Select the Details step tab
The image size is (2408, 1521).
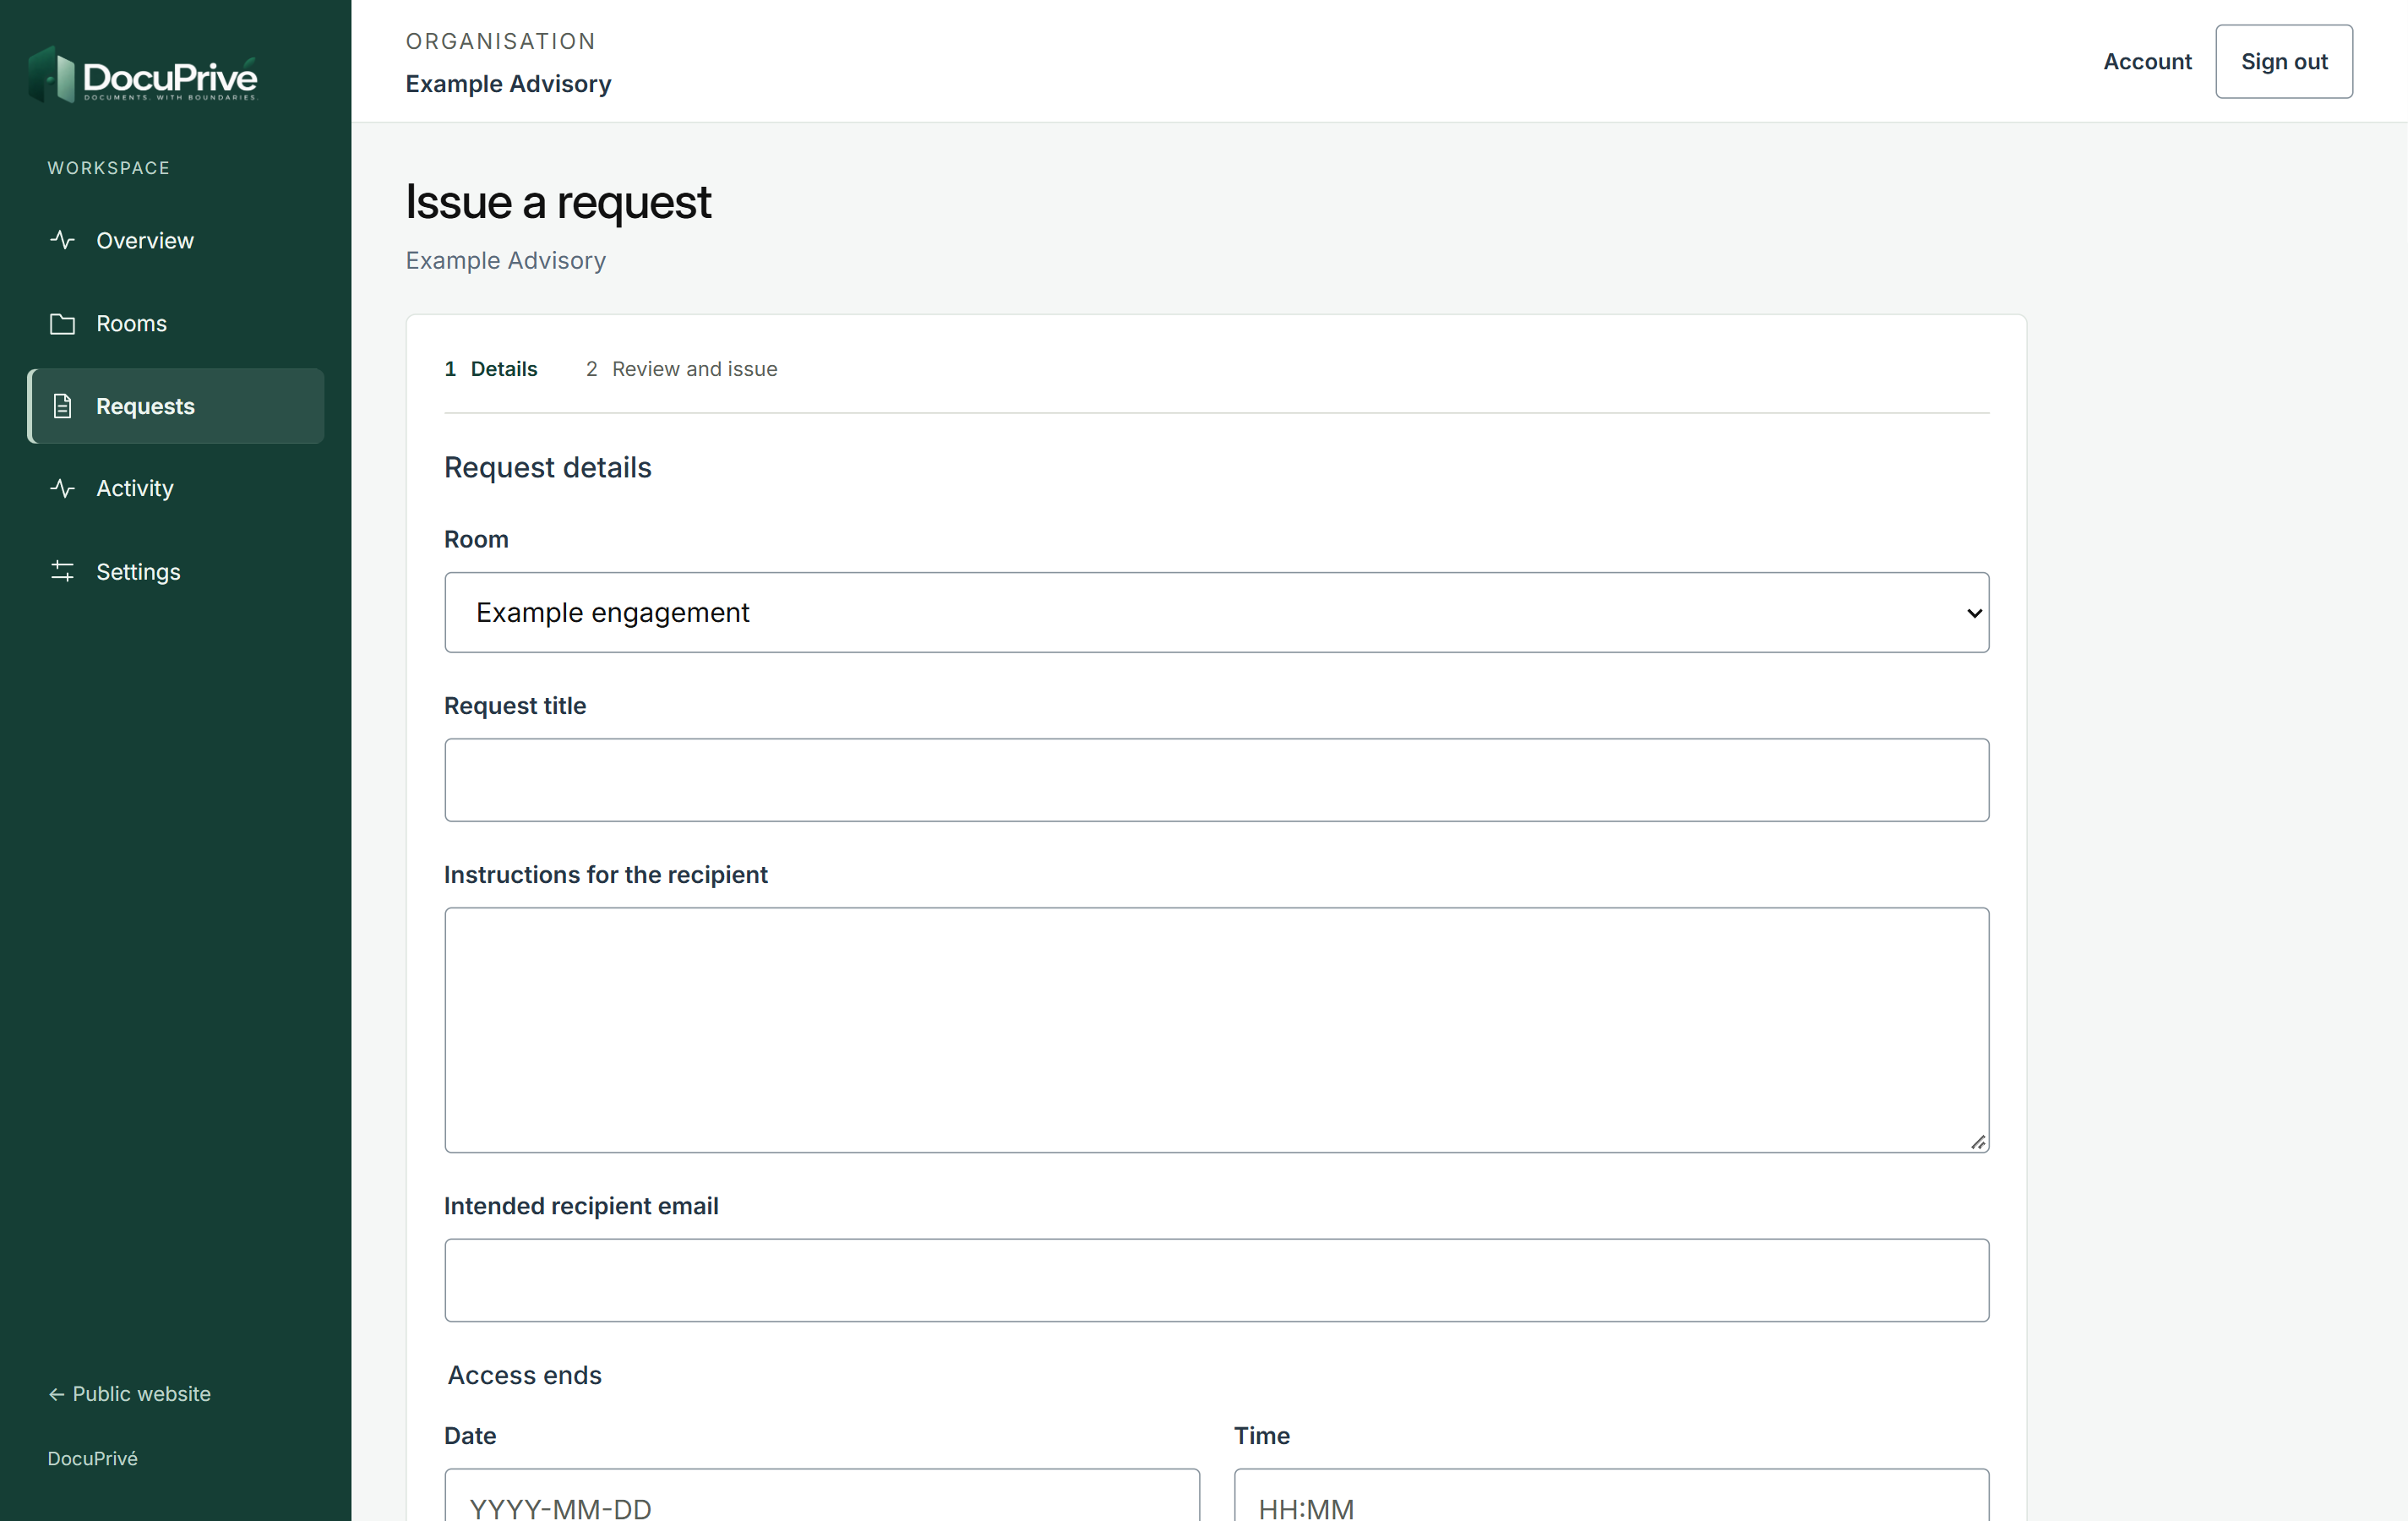(x=490, y=369)
